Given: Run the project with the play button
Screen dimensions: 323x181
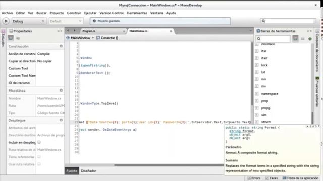Looking at the screenshot, I should 6,21.
